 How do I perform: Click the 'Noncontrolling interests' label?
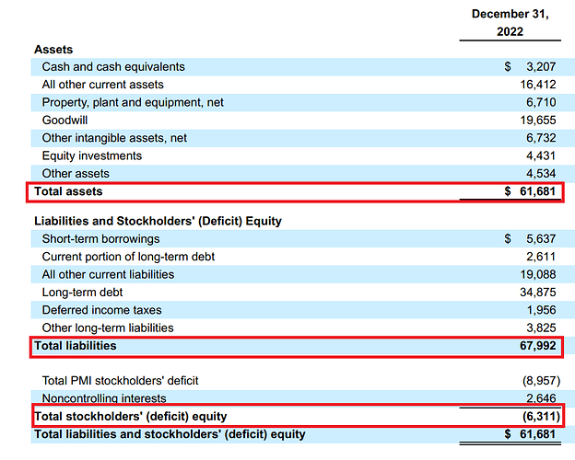104,398
